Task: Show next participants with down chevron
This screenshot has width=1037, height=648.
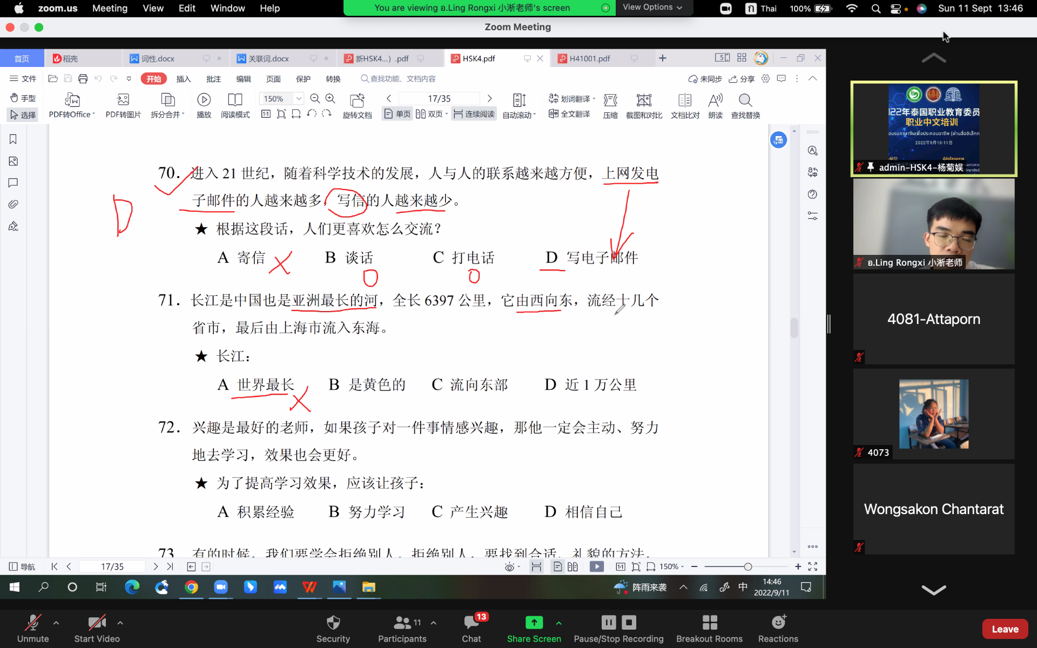Action: click(x=934, y=590)
